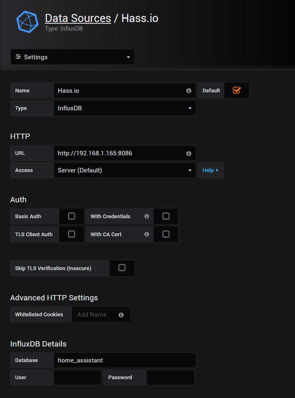Click the With CA Cert info icon
The width and height of the screenshot is (295, 398).
tap(147, 234)
